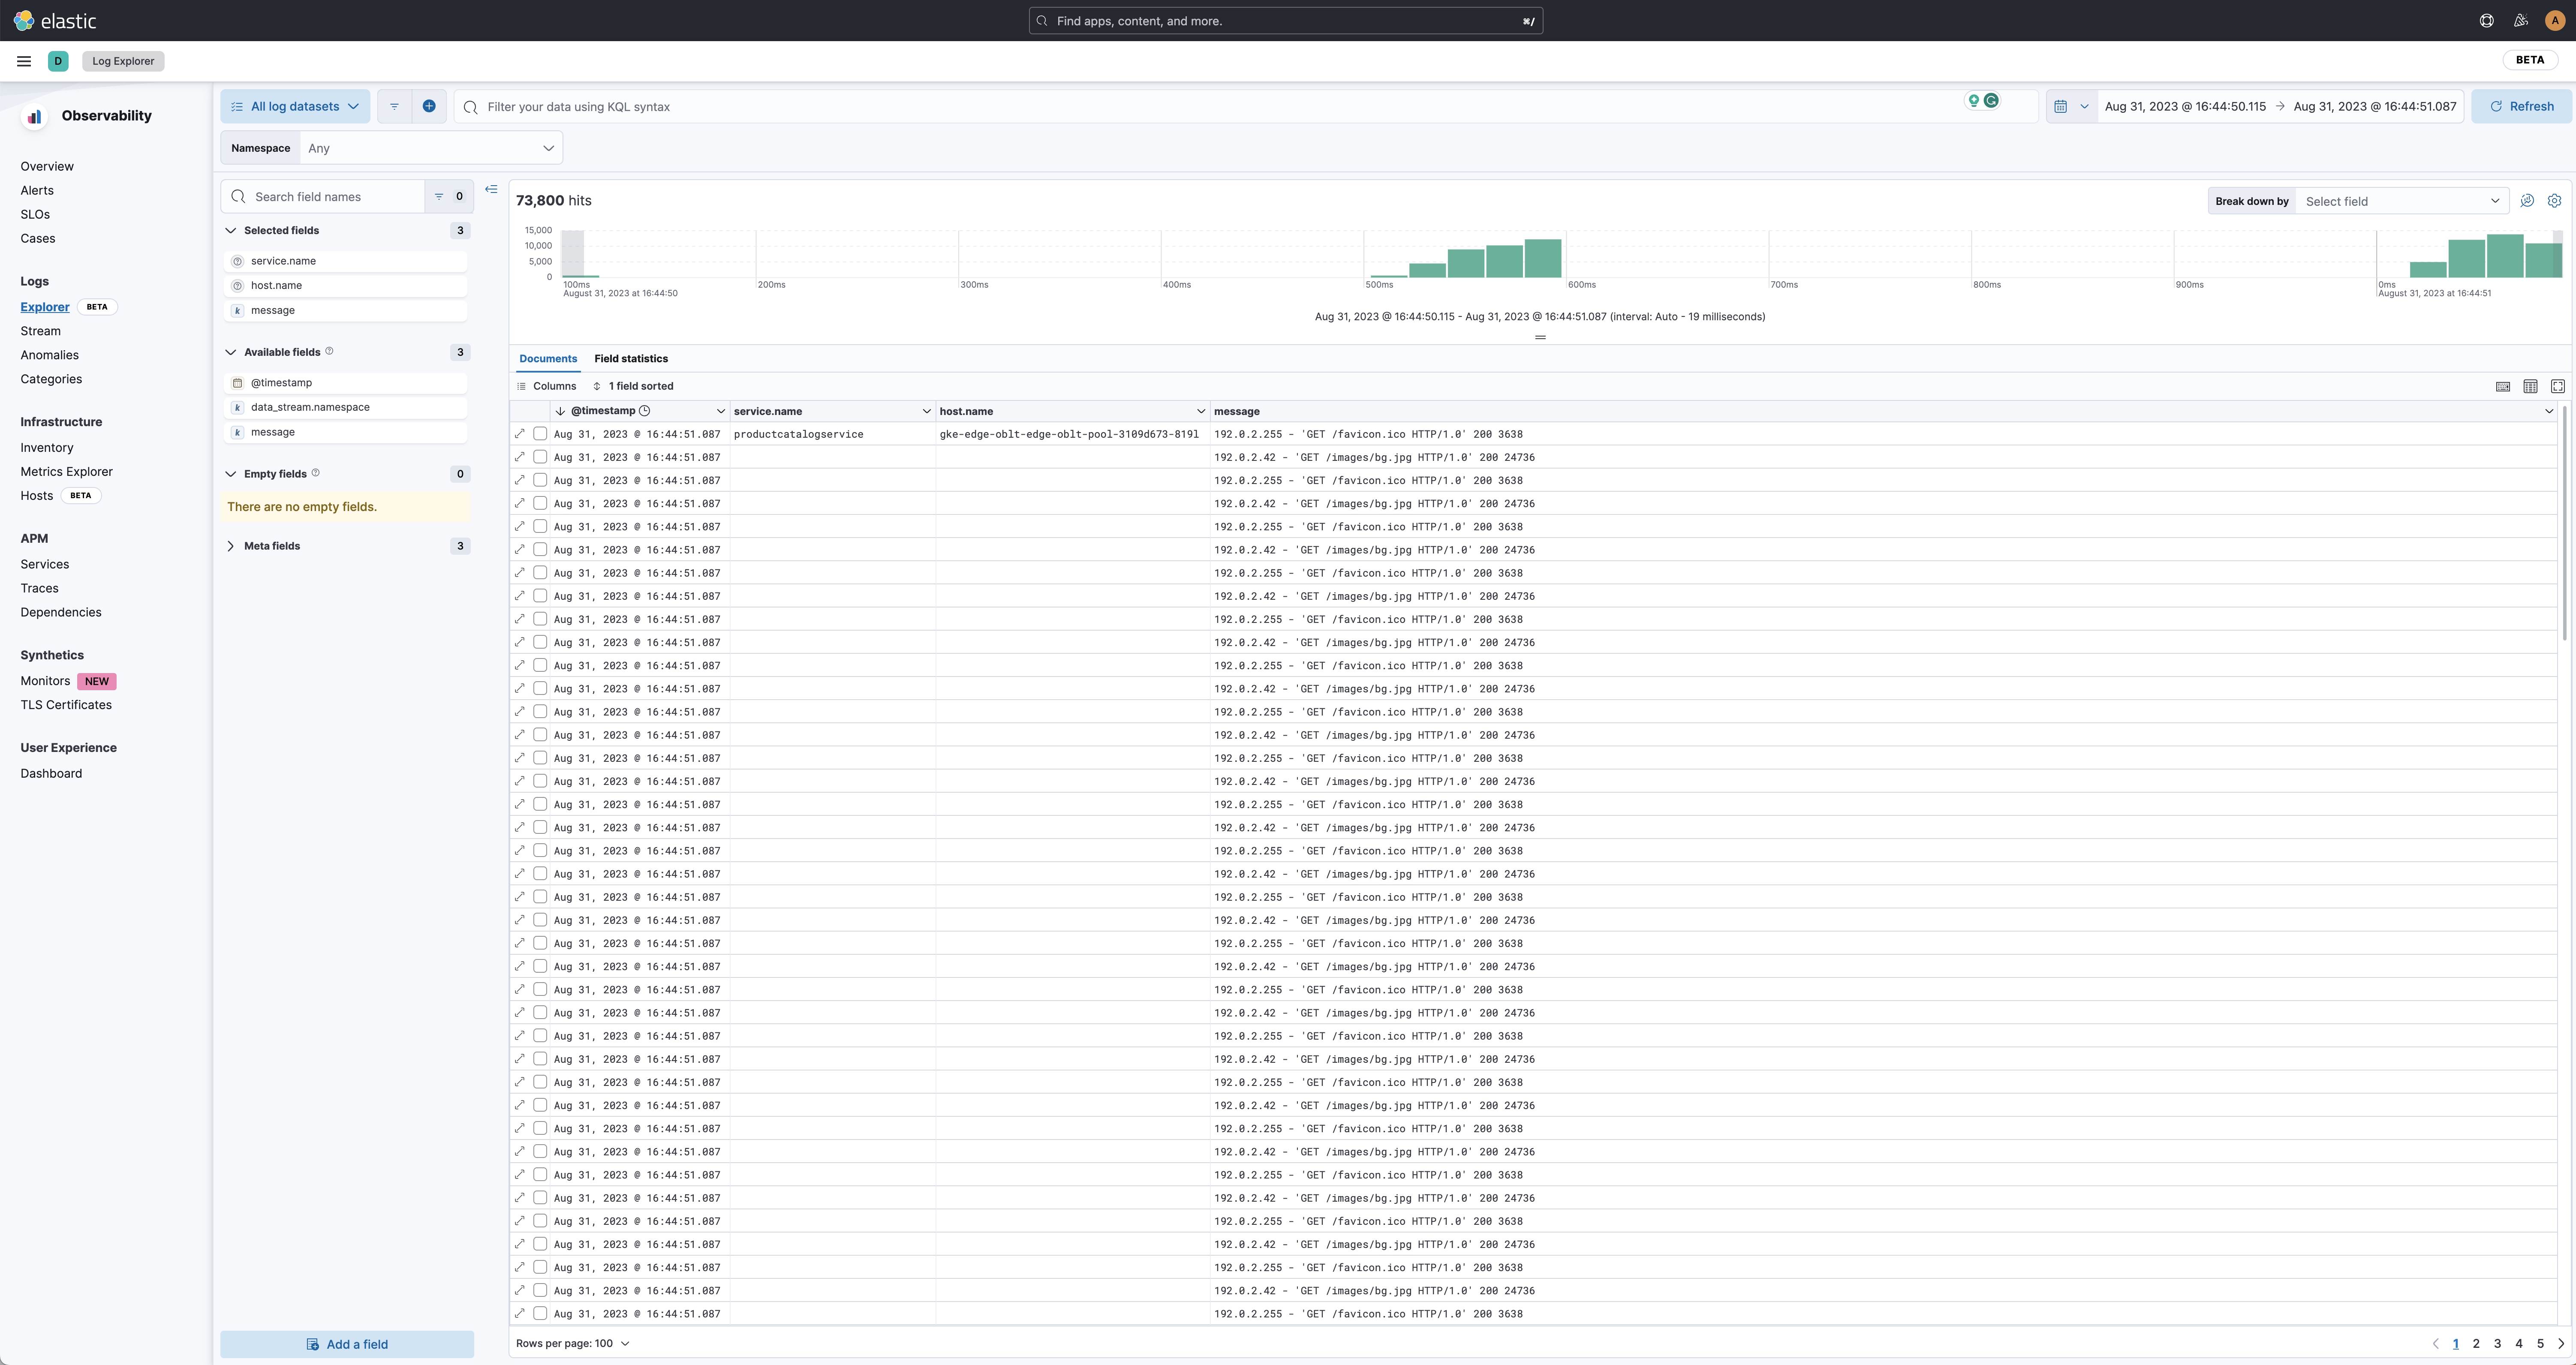Screen dimensions: 2576x1365
Task: Open Services under APM navigation
Action: pos(45,564)
